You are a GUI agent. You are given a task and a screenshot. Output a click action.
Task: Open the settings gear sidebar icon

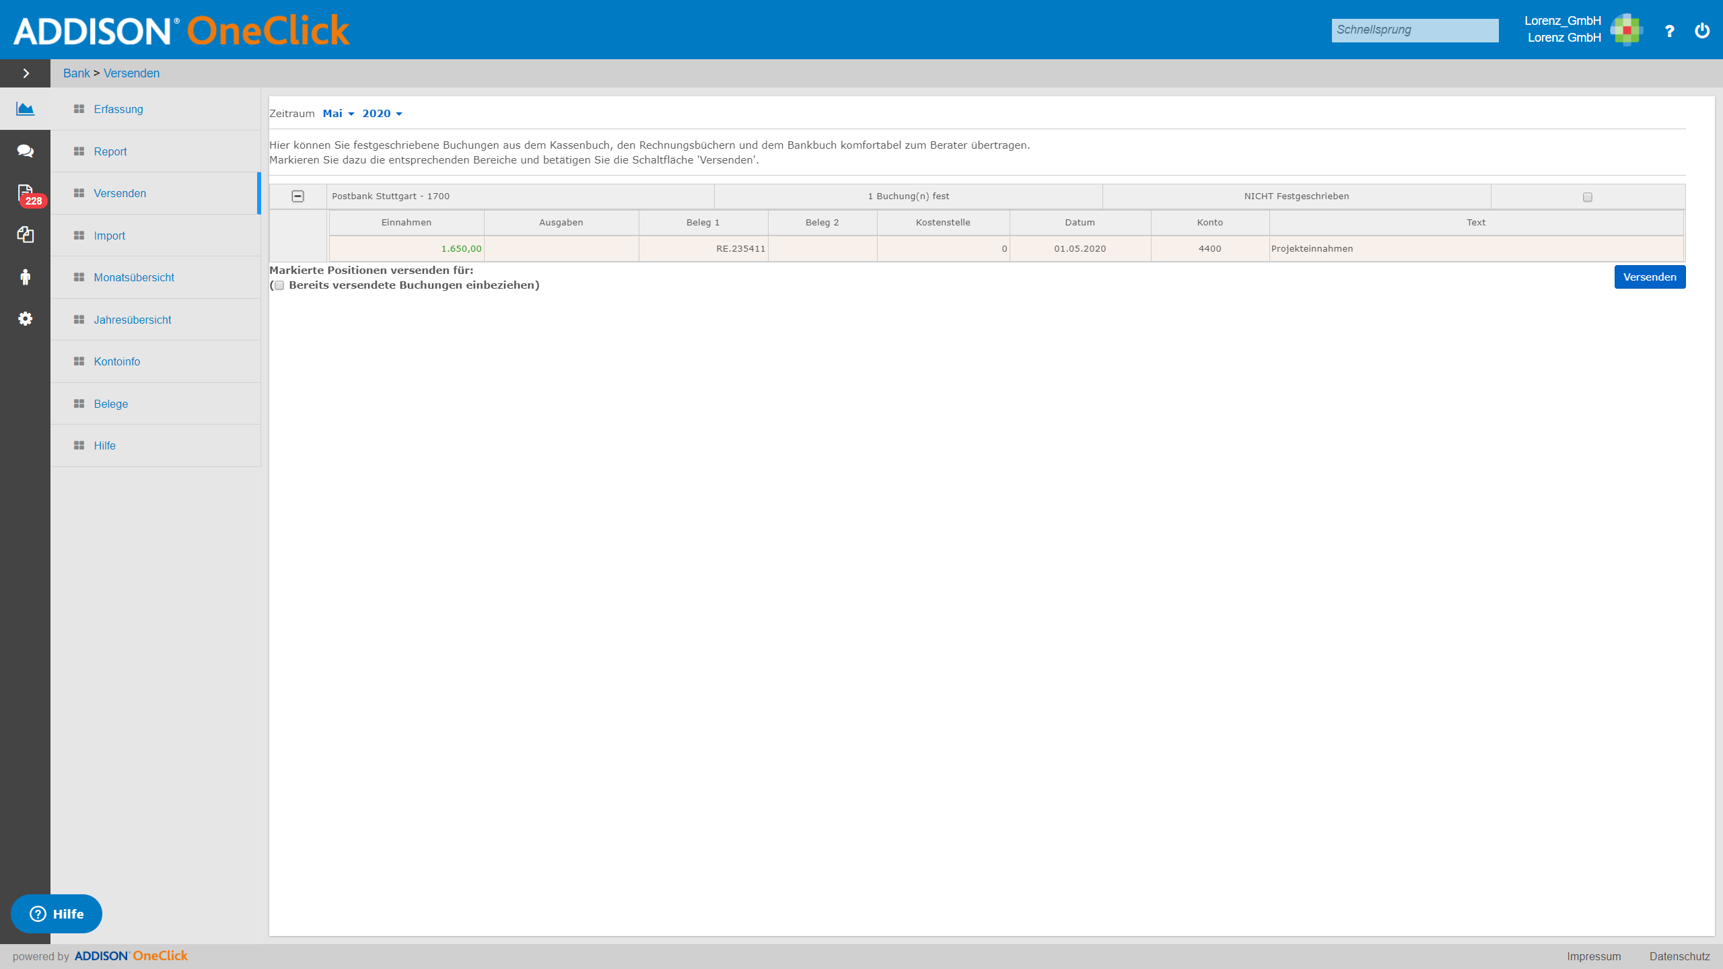coord(25,319)
